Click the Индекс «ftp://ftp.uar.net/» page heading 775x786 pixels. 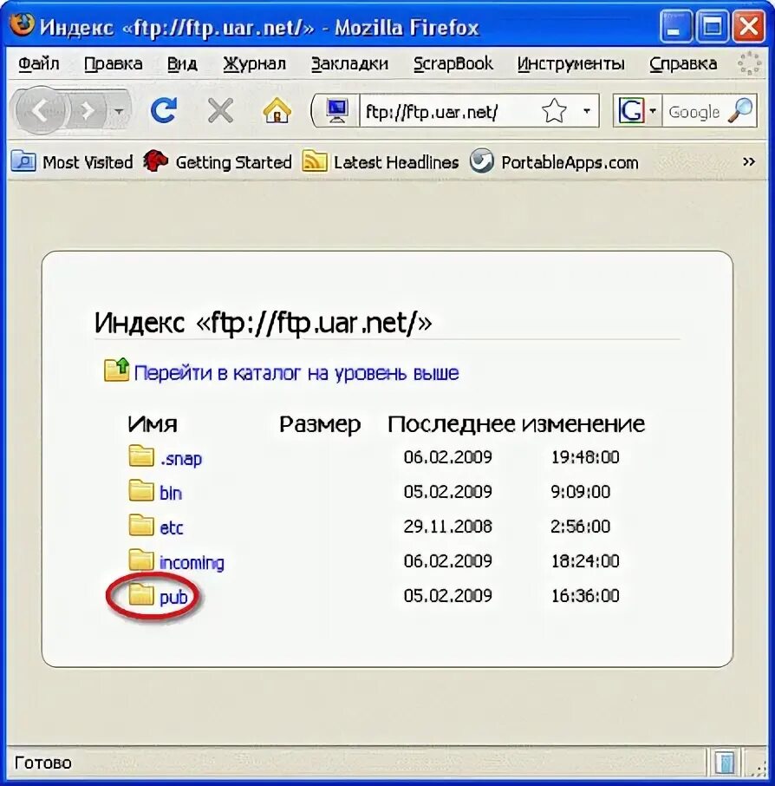point(263,323)
